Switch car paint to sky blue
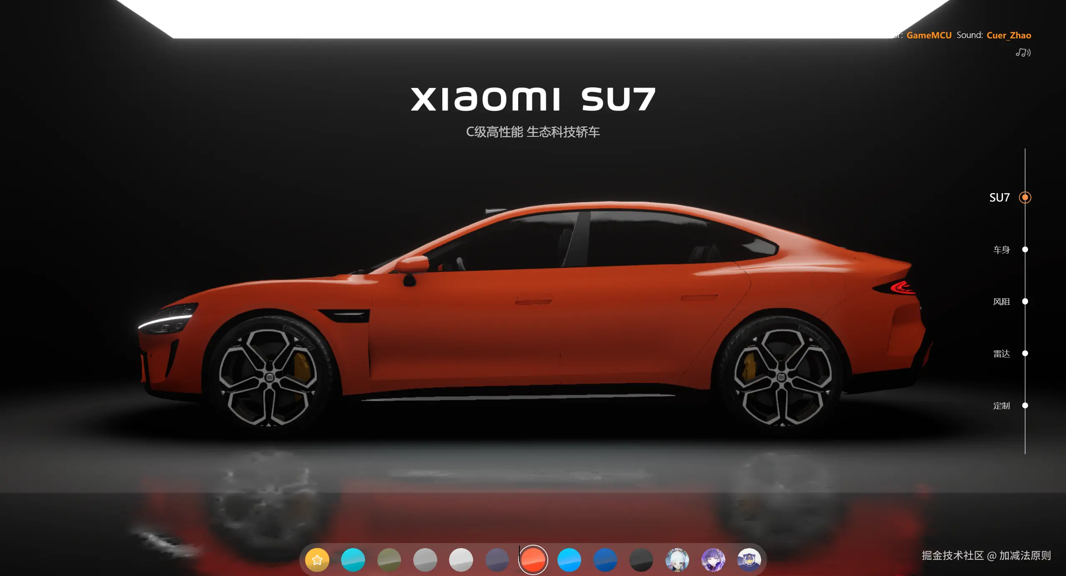This screenshot has height=576, width=1066. click(x=569, y=559)
